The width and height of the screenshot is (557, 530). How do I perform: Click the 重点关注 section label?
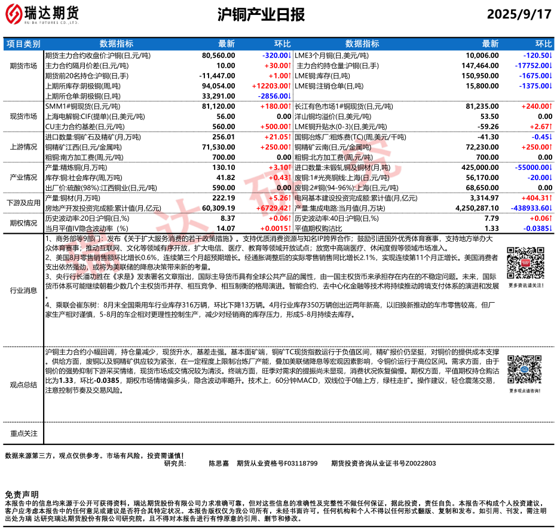pos(23,433)
